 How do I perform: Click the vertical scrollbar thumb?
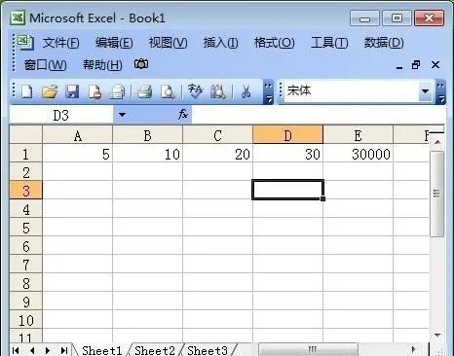point(437,194)
